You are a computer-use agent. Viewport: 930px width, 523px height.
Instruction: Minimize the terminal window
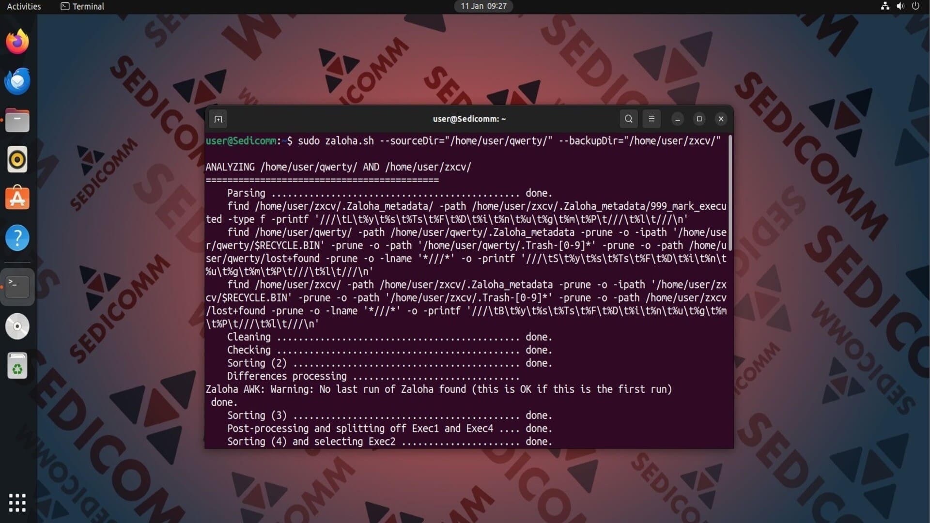(678, 119)
